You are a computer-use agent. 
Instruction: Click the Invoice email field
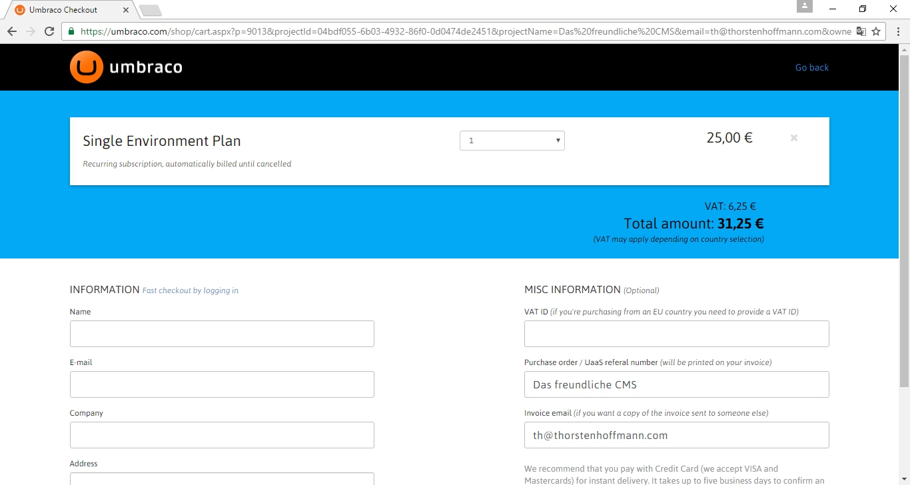(x=676, y=435)
